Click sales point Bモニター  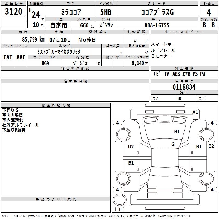161,56
